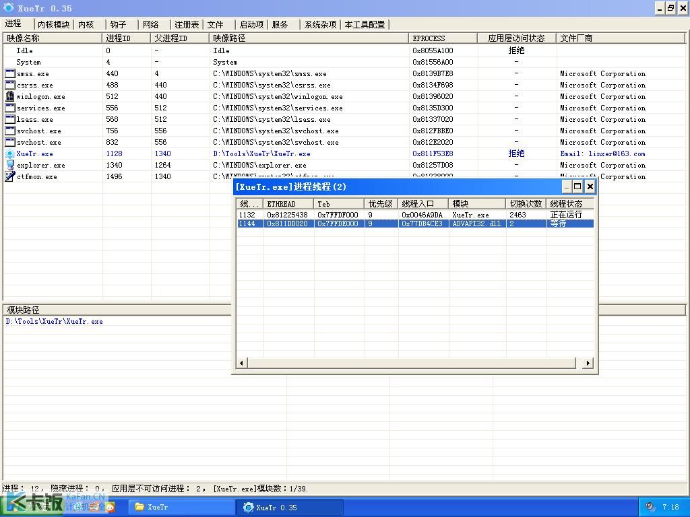Sort by 映像名称 column header
Image resolution: width=690 pixels, height=517 pixels.
(x=53, y=38)
